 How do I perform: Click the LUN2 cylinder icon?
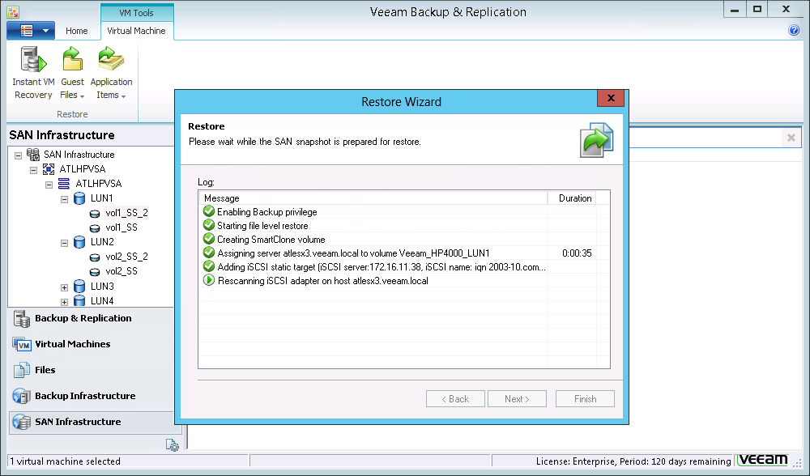click(79, 241)
